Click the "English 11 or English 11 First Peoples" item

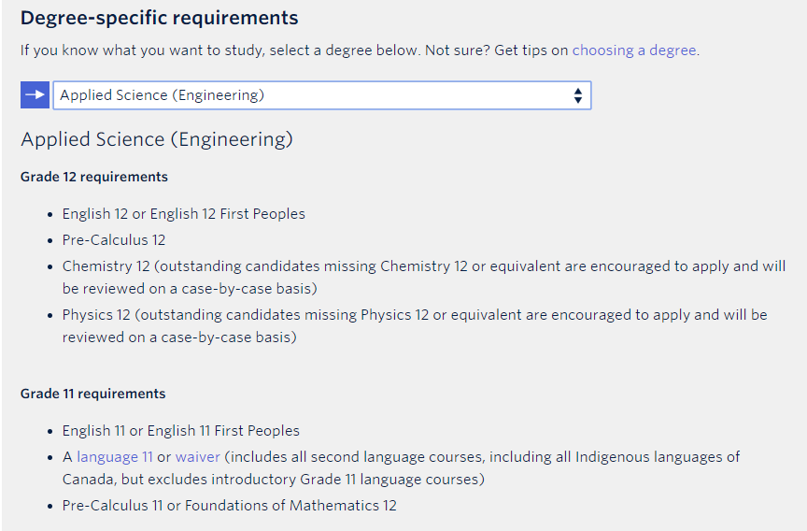(181, 431)
